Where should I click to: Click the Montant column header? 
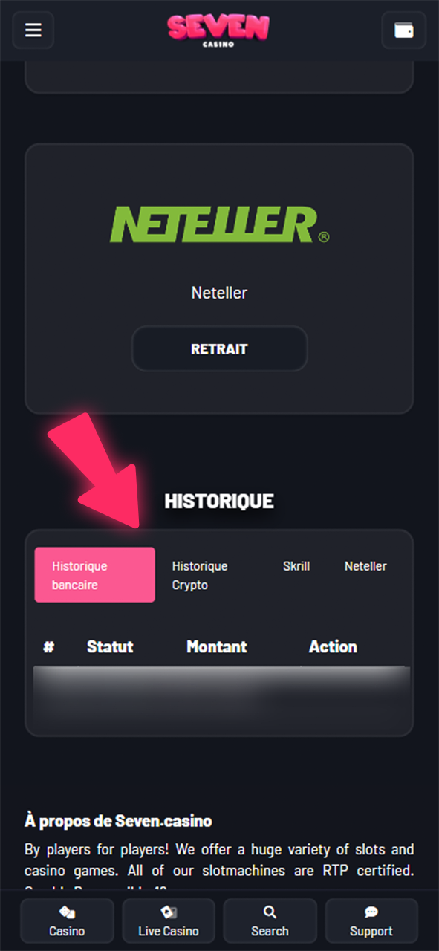(216, 646)
